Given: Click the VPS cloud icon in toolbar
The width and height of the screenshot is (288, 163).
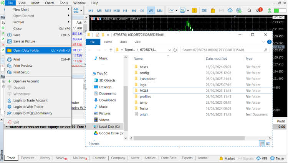Looking at the screenshot, I should (231, 10).
